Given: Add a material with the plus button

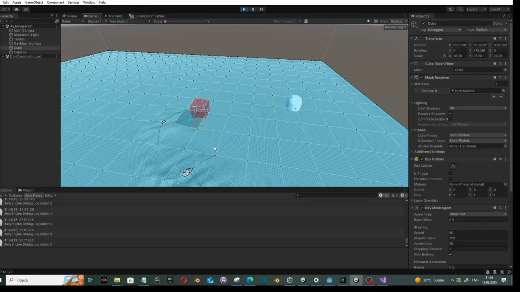Looking at the screenshot, I should [x=494, y=97].
